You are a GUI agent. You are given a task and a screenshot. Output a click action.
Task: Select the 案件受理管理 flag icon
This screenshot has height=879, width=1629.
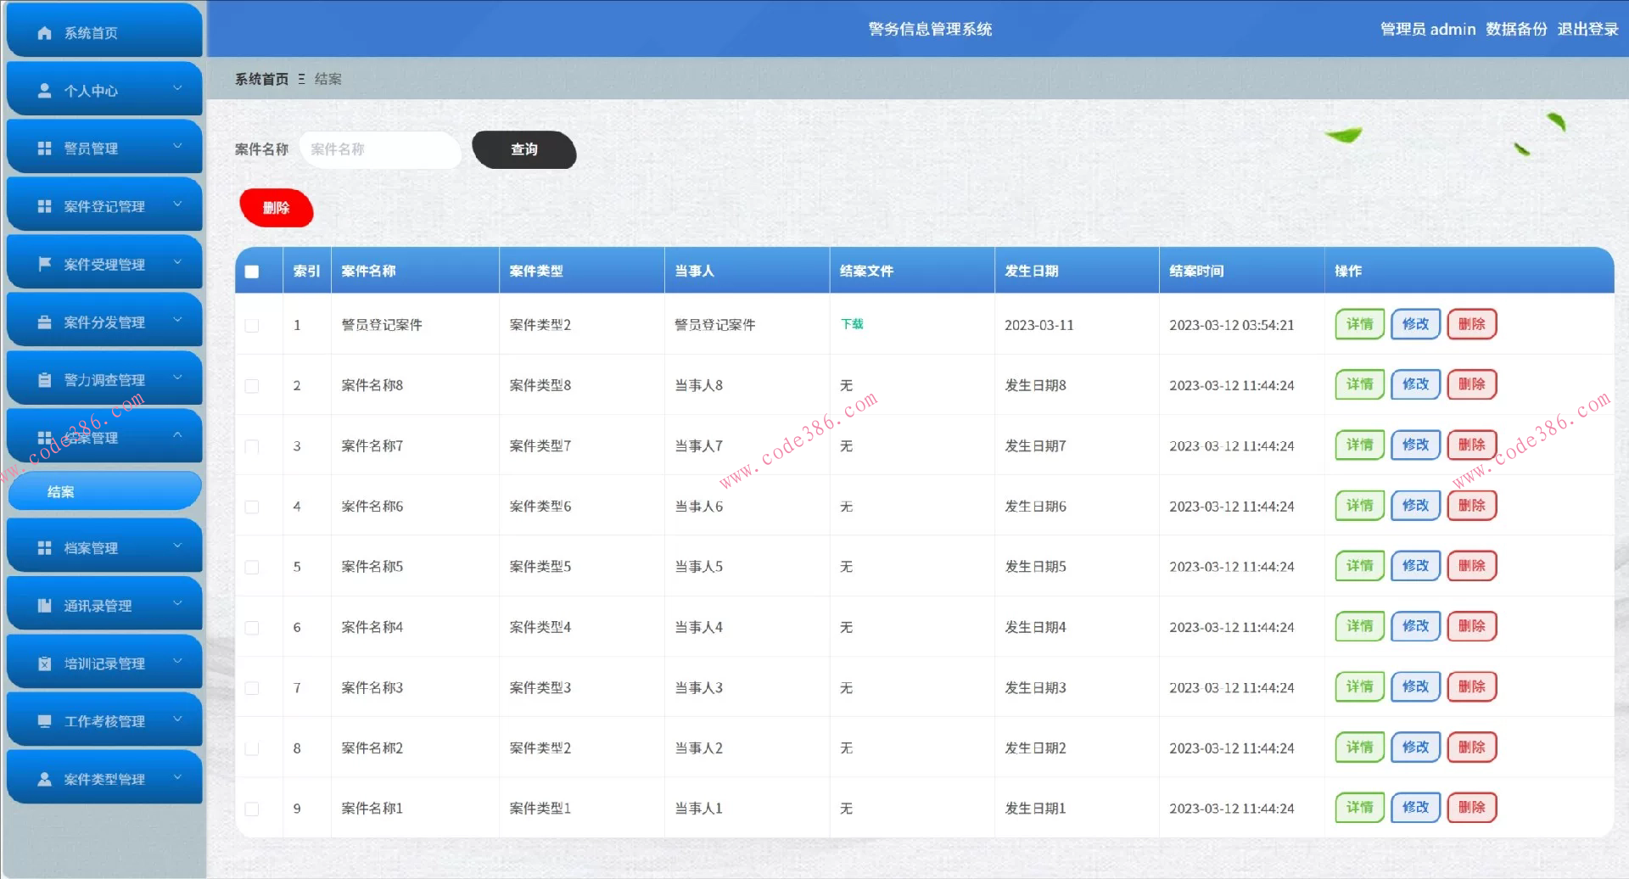[x=43, y=263]
